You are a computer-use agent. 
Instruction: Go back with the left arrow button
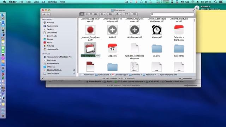[x=44, y=14]
